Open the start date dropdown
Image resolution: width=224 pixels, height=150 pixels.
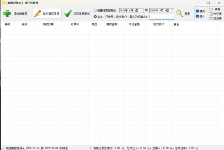point(141,11)
